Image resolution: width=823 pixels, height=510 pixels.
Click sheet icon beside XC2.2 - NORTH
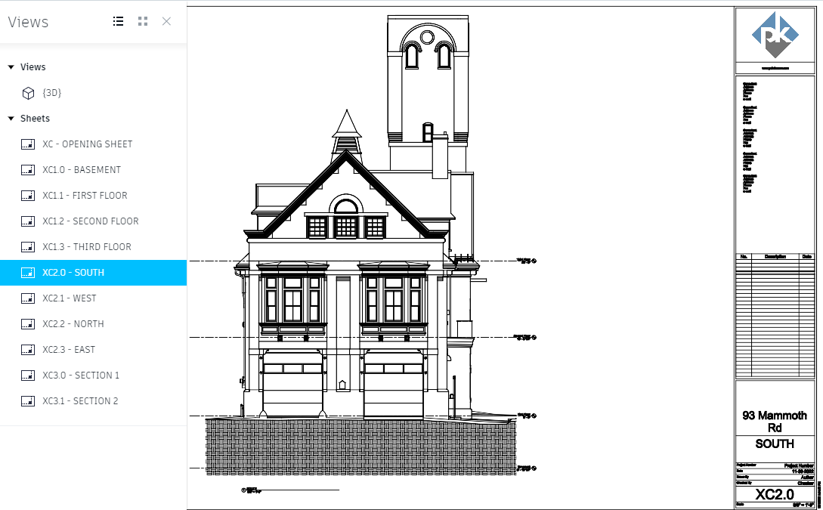pos(28,324)
